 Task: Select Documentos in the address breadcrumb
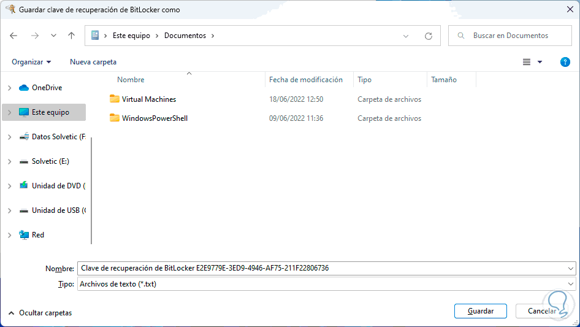tap(185, 36)
